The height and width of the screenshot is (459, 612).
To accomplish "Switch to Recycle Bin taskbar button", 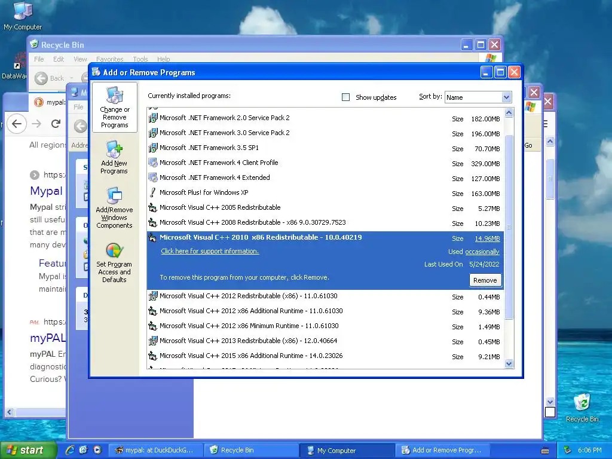I will (252, 450).
